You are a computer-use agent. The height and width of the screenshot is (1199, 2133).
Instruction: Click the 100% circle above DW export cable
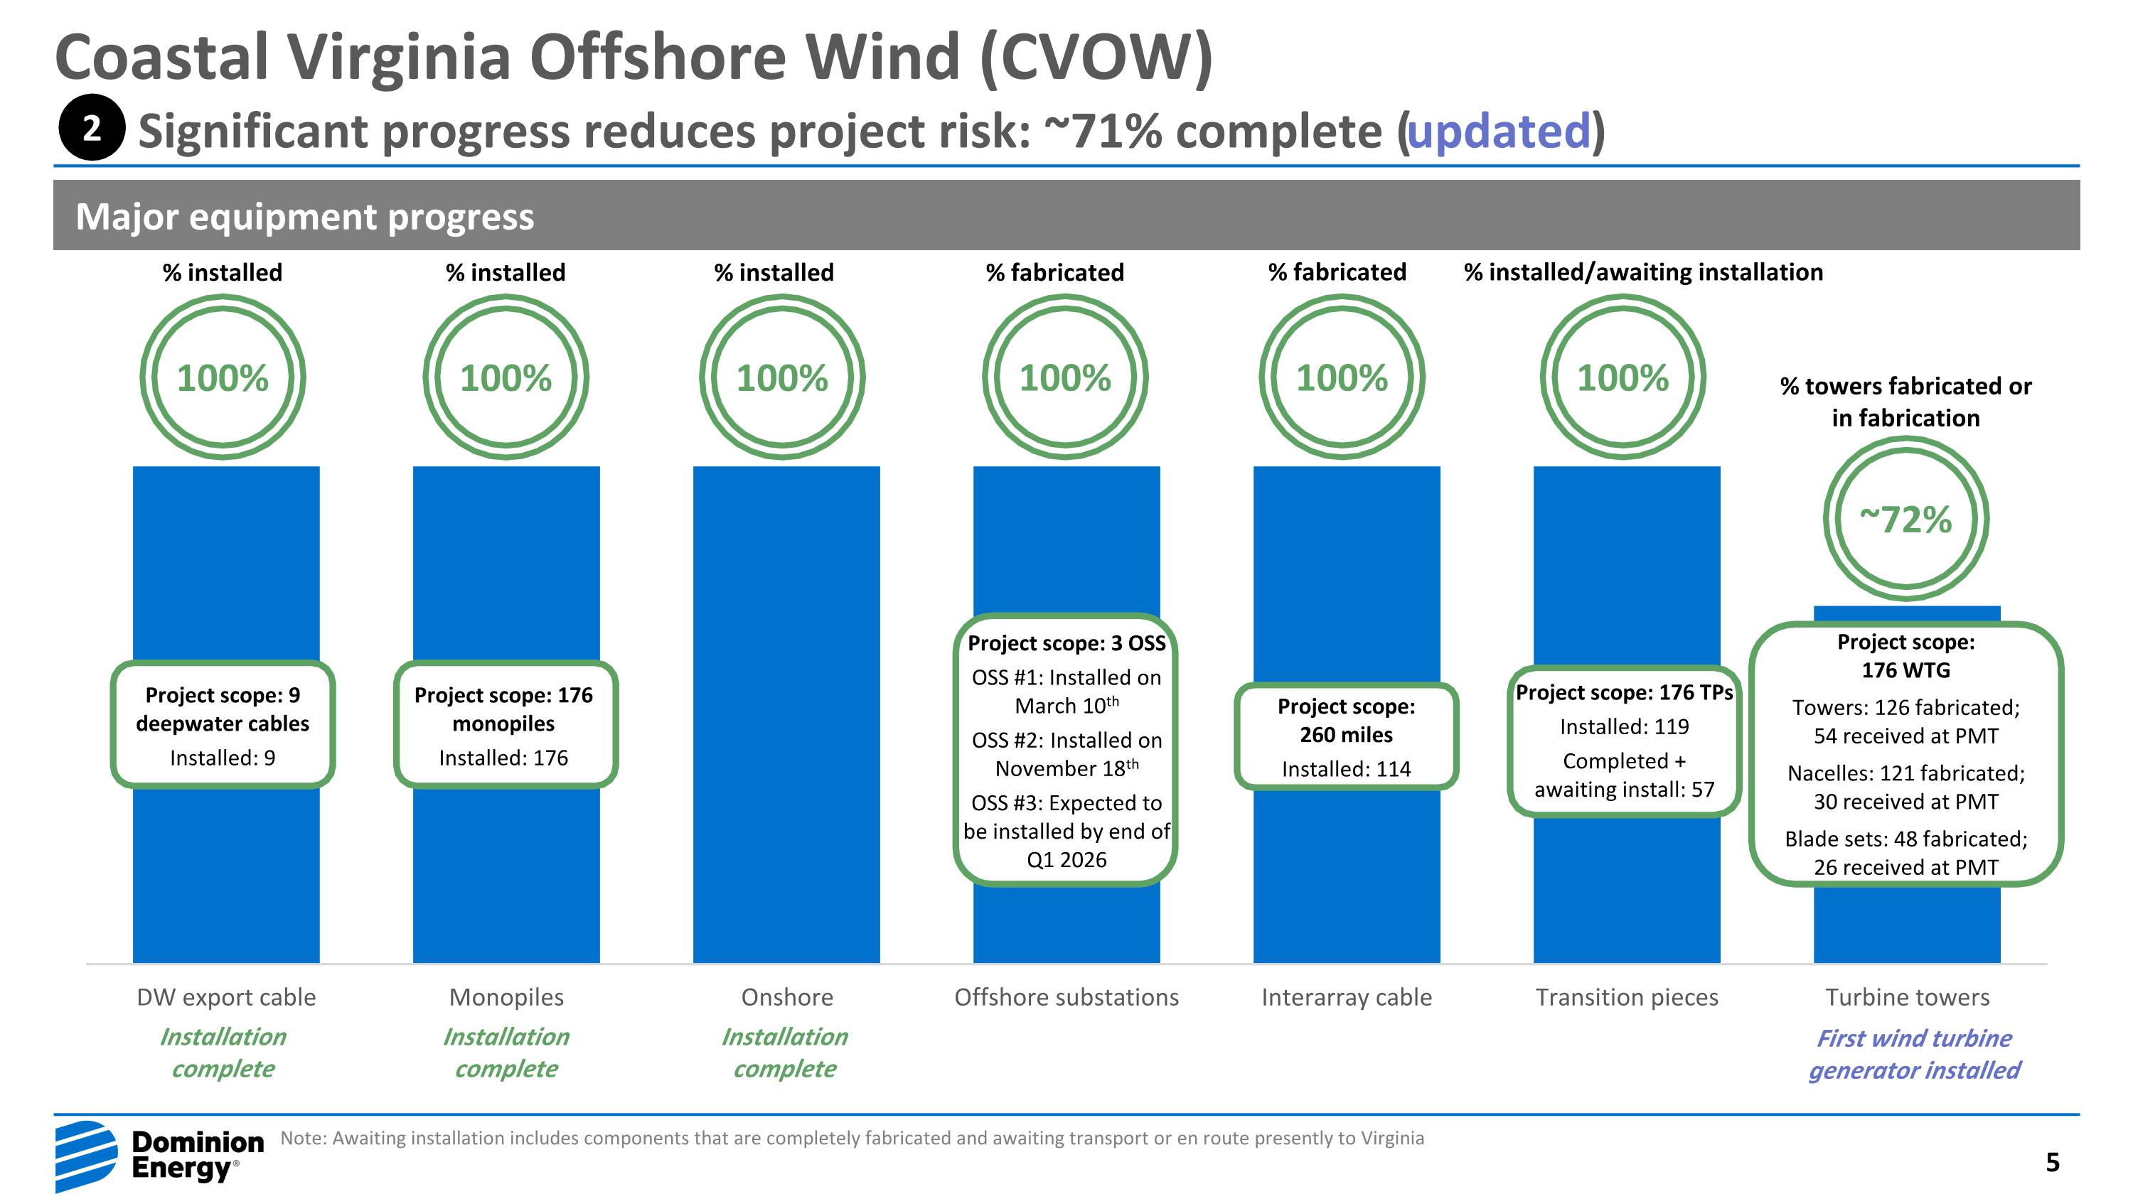[223, 378]
